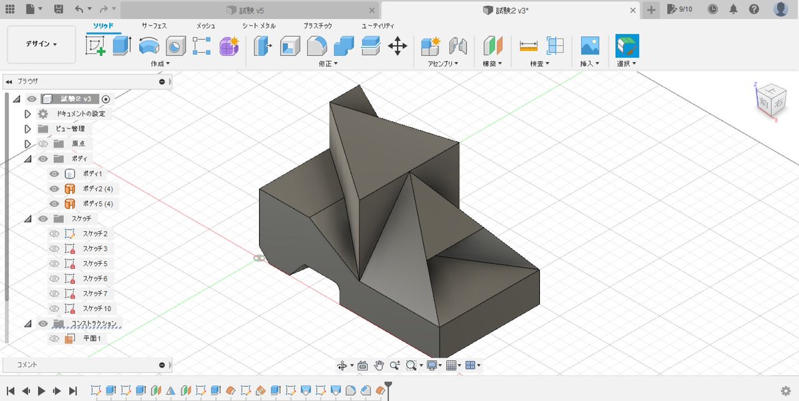Collapse the ボディ folder
Viewport: 799px width, 401px height.
pos(28,159)
